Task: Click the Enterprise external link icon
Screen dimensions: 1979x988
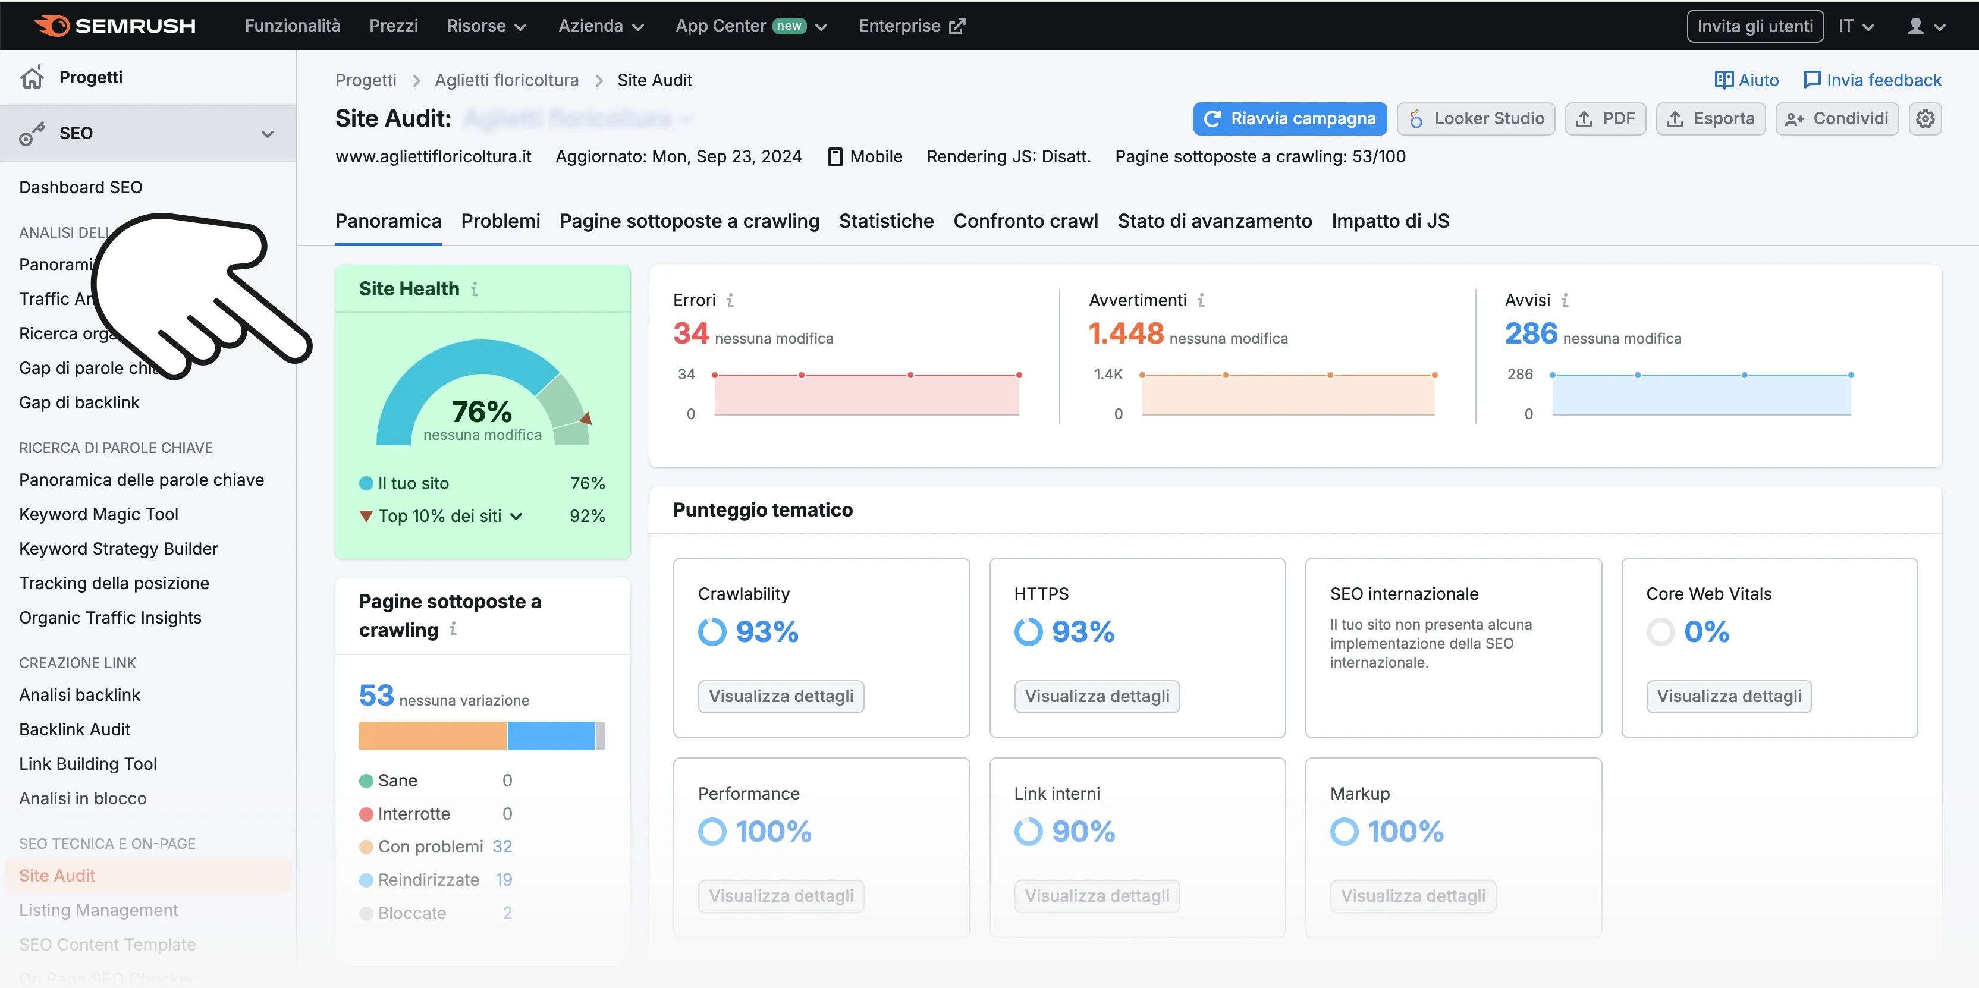Action: [956, 26]
